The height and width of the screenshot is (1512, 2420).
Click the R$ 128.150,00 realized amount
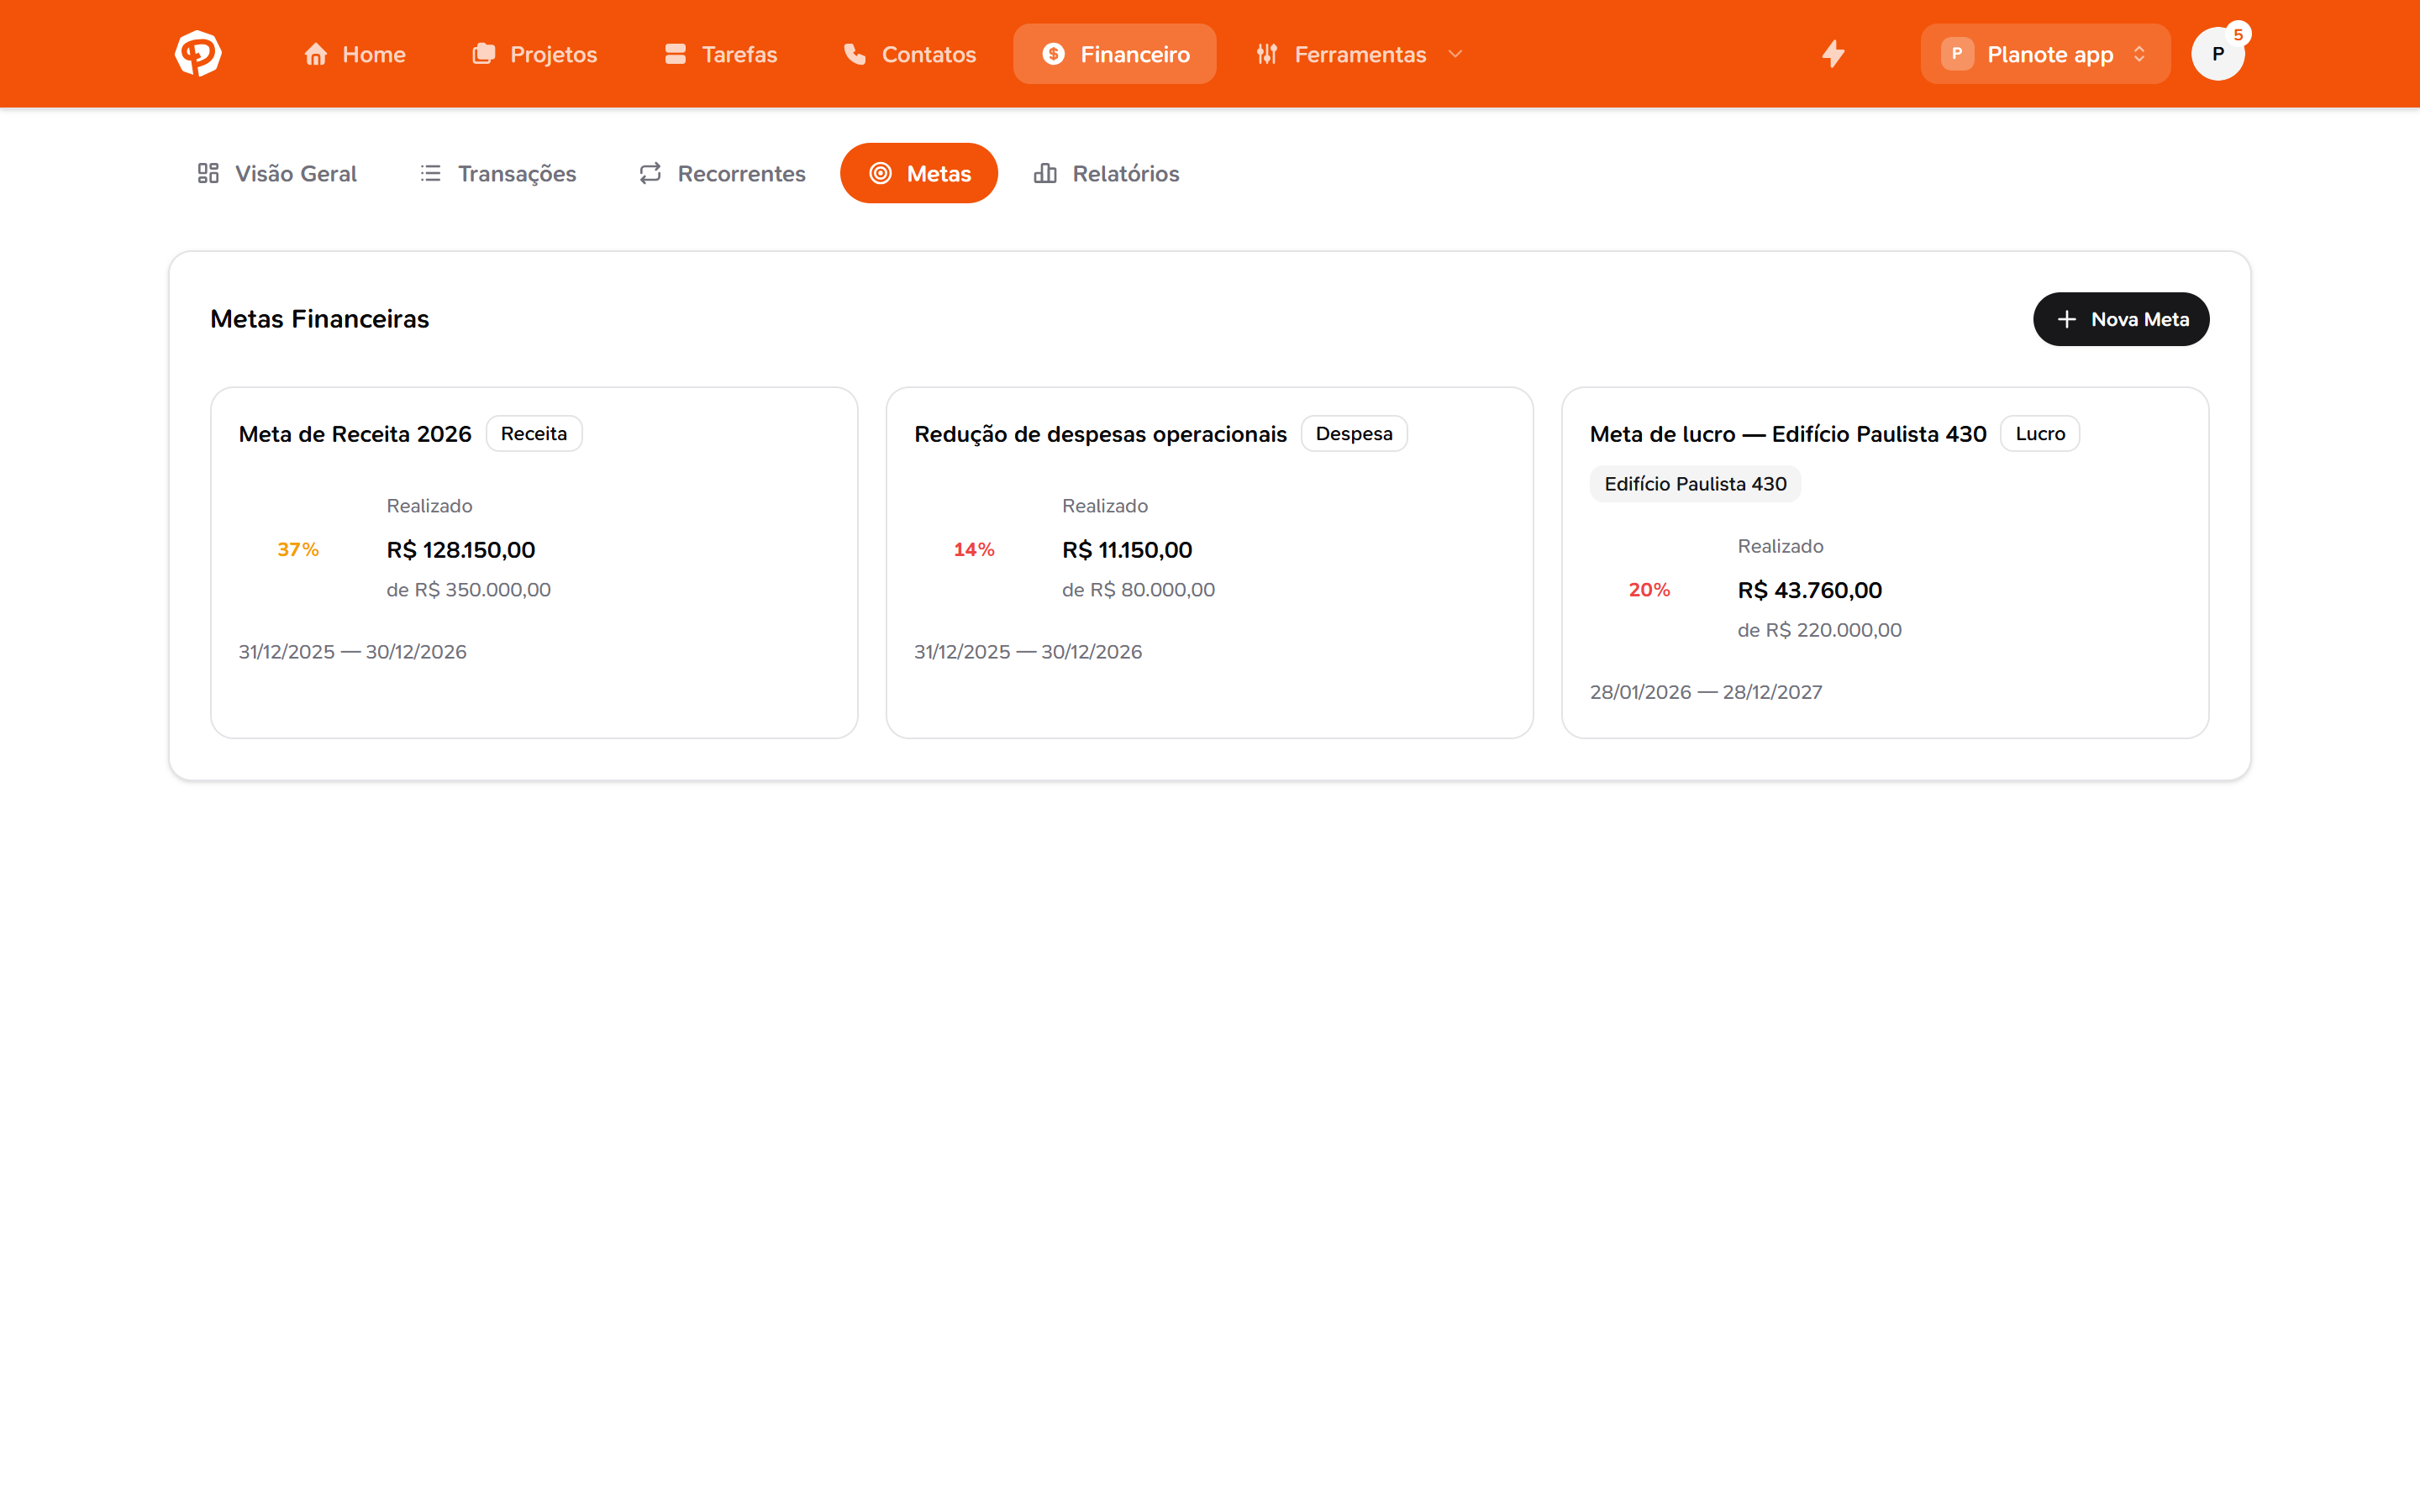click(461, 550)
